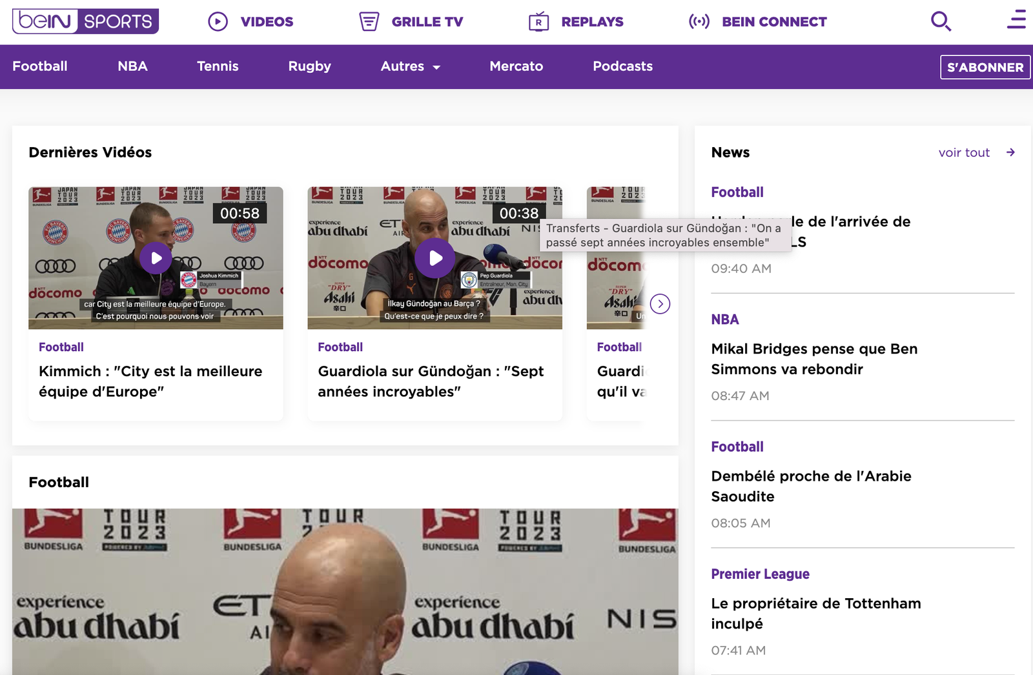Screen dimensions: 1033x675
Task: Switch to the Podcasts section
Action: click(622, 66)
